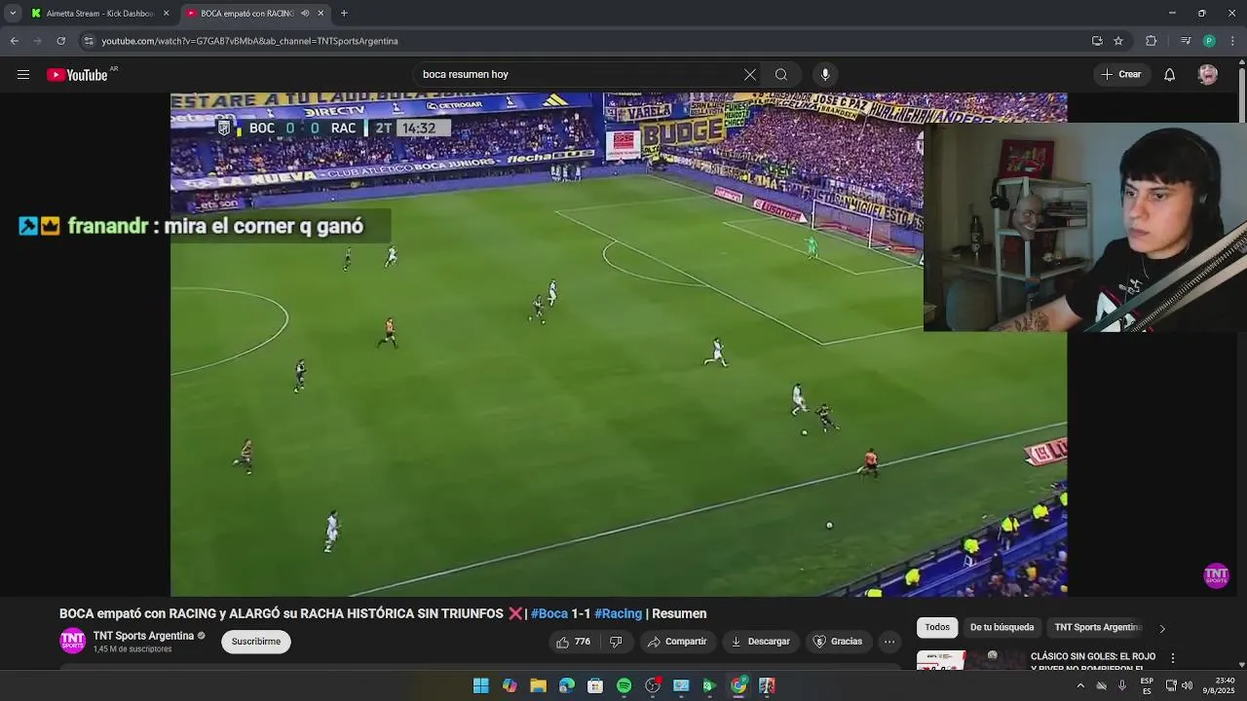Image resolution: width=1247 pixels, height=701 pixels.
Task: Open the taskbar volume speaker icon
Action: [x=1187, y=685]
